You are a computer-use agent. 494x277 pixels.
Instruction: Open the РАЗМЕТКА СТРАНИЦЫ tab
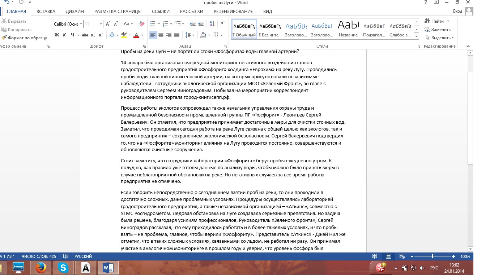tap(118, 11)
